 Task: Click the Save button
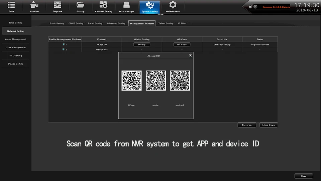[304, 176]
